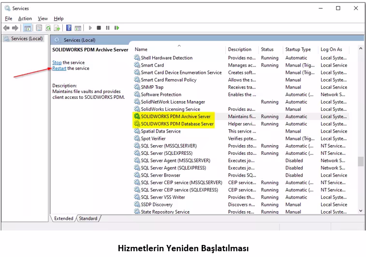Viewport: 366px width, 257px height.
Task: Open the View menu
Action: [43, 18]
